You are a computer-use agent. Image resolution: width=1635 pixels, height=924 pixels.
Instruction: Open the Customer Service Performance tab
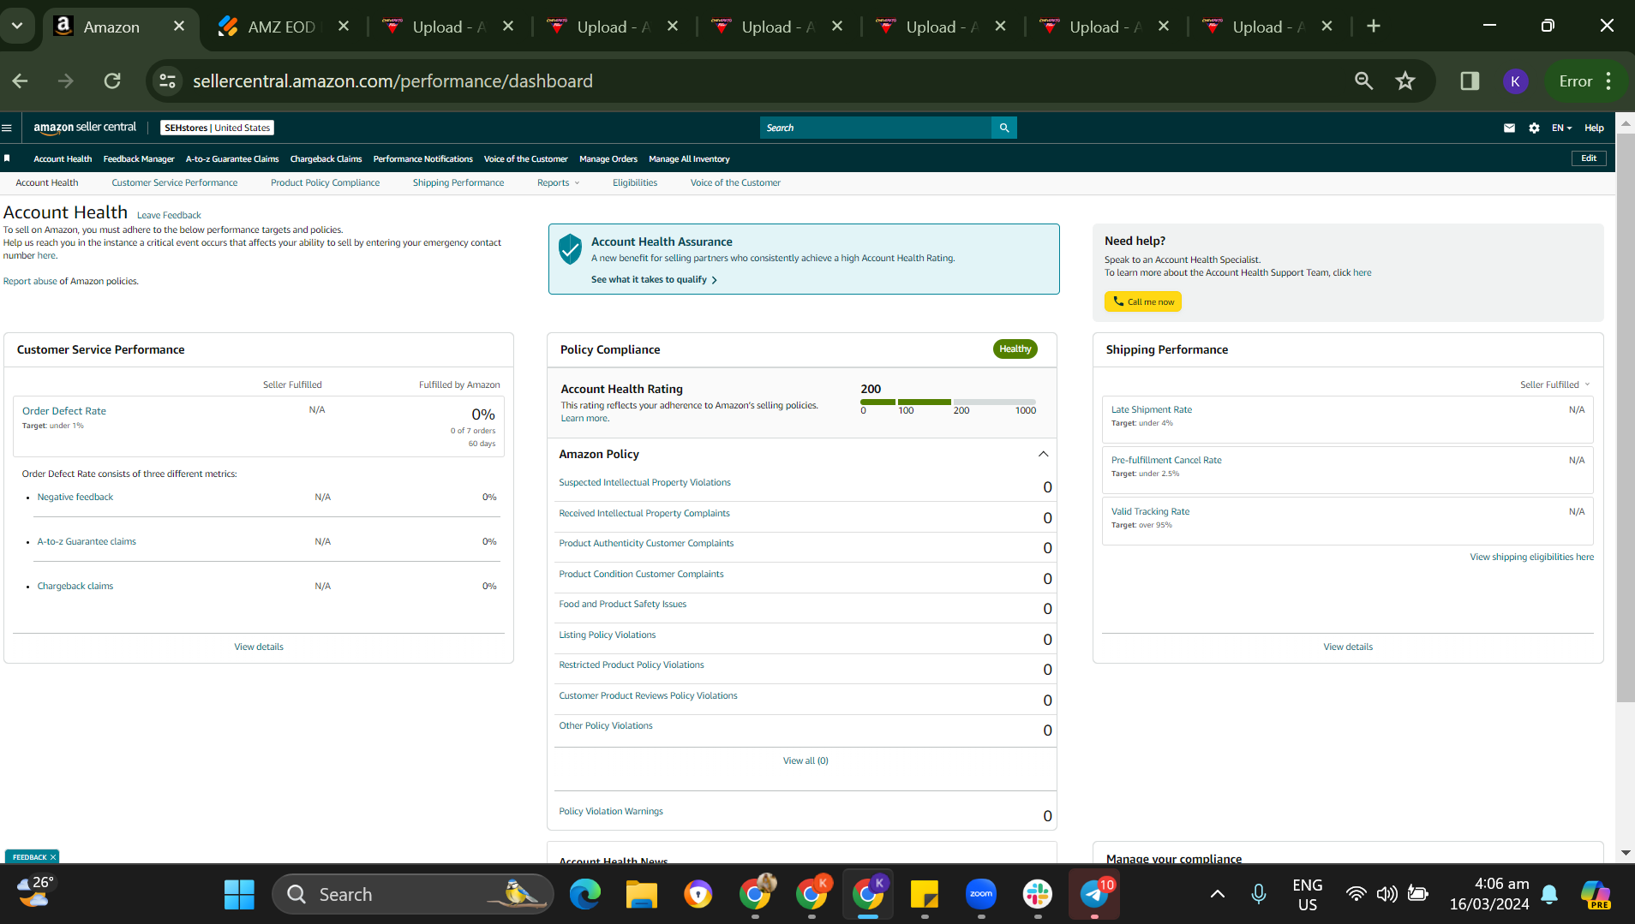pyautogui.click(x=175, y=182)
